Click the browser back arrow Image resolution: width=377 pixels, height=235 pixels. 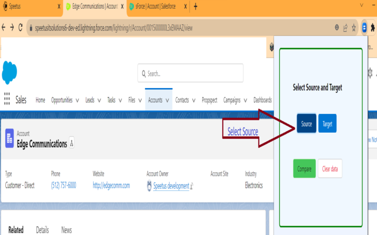point(4,28)
